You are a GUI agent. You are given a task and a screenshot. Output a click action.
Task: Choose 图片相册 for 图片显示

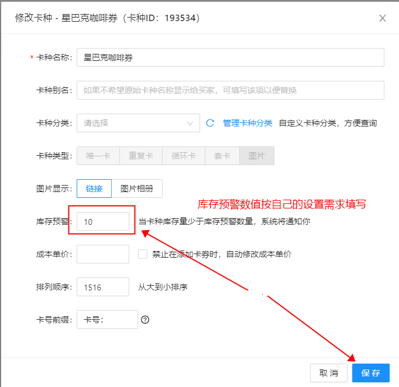137,189
